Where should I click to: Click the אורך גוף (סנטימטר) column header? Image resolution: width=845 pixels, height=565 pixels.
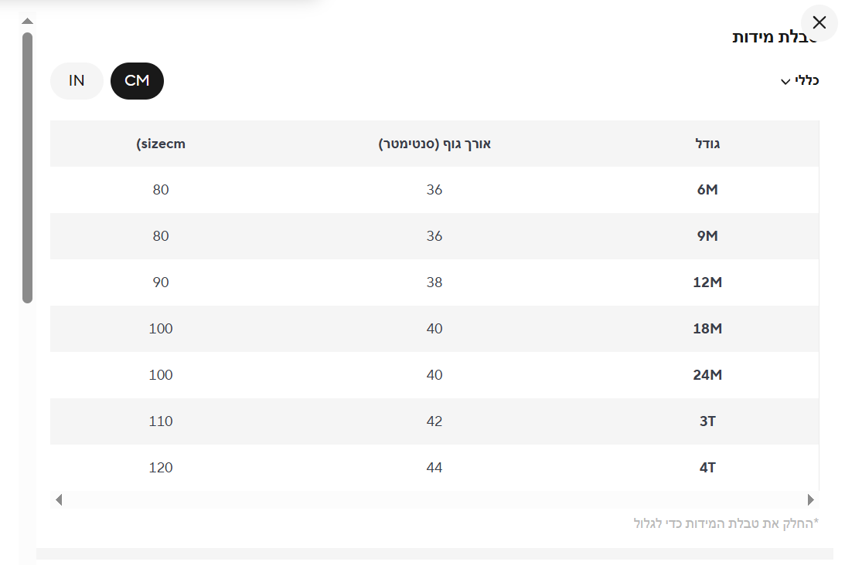point(434,144)
